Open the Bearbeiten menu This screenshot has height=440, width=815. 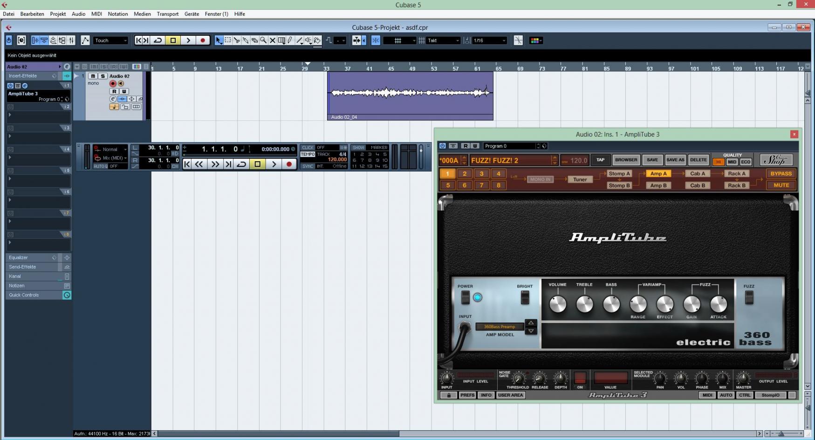32,14
